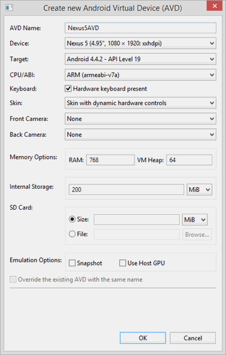Open the Skin dropdown menu

point(140,103)
